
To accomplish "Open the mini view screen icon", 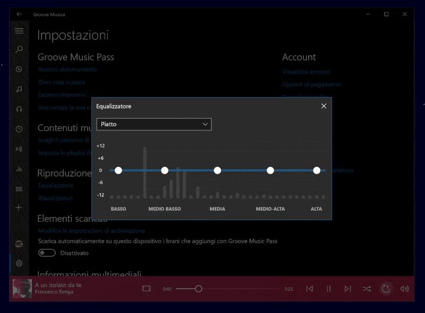I will pos(147,289).
